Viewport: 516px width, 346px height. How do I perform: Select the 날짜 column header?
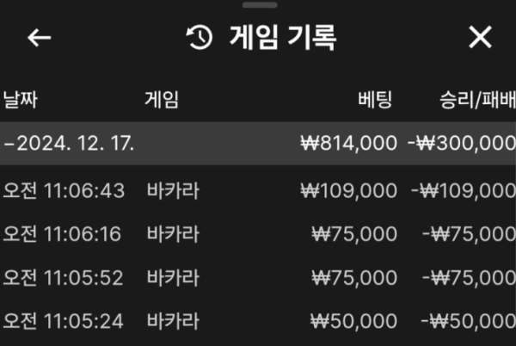(x=21, y=100)
